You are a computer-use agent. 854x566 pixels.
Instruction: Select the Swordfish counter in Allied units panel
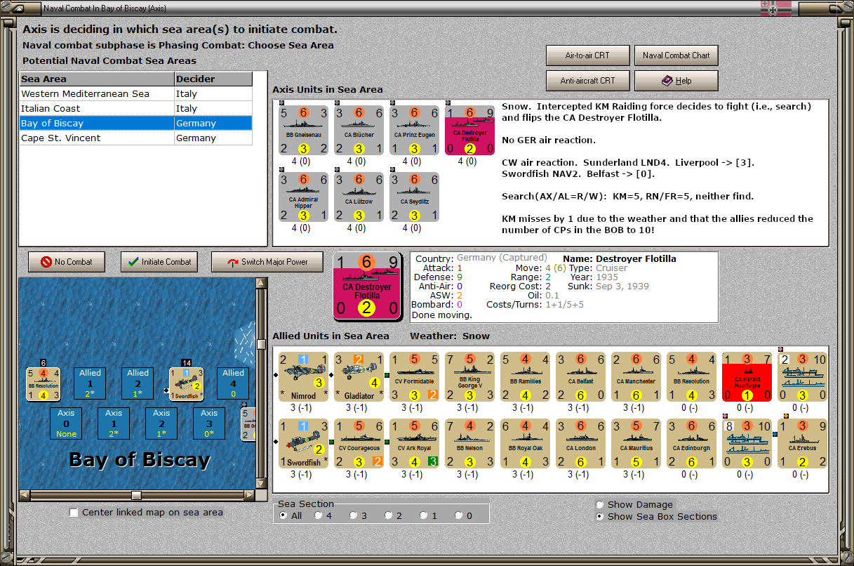(x=304, y=444)
